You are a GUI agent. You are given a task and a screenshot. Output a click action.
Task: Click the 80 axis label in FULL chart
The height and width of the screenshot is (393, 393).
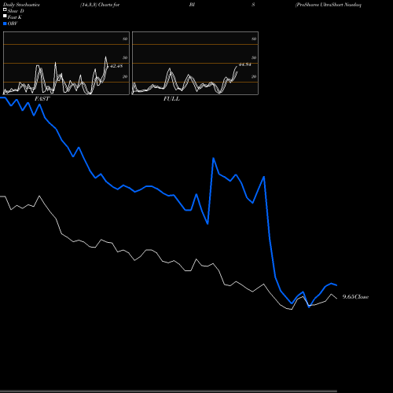[x=254, y=39]
